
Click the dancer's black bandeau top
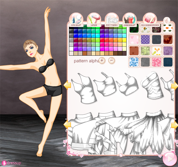click(x=46, y=66)
